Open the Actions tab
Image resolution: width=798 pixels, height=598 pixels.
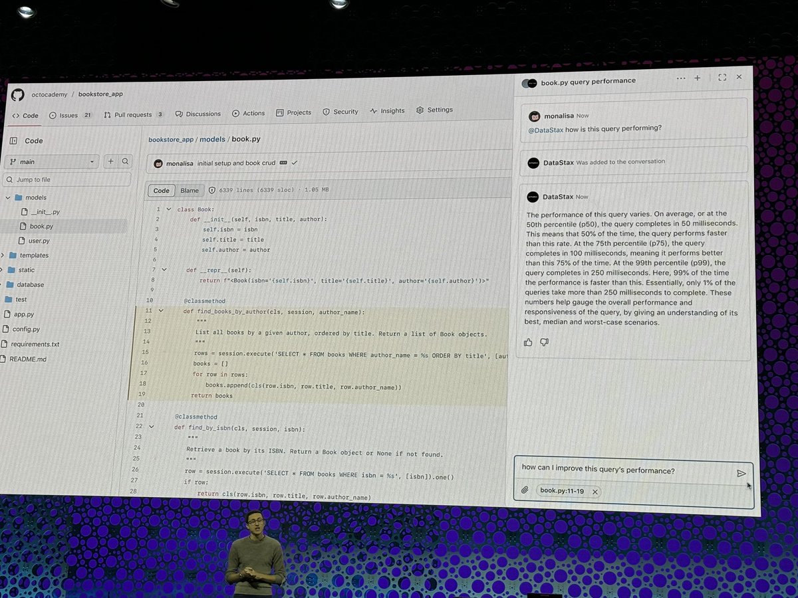click(x=249, y=113)
